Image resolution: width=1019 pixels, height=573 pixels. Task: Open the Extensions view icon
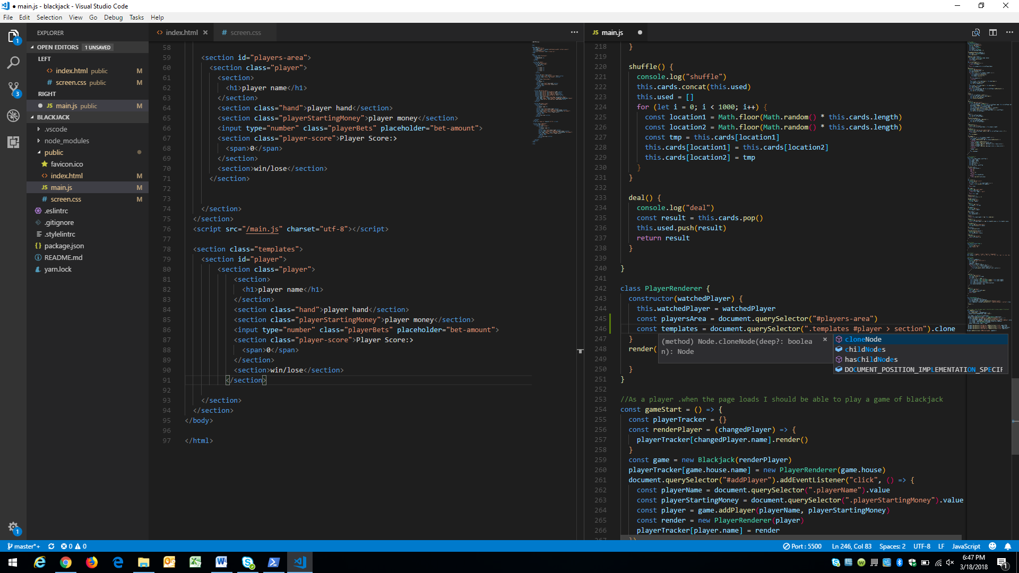click(x=13, y=142)
